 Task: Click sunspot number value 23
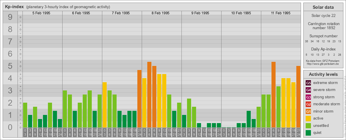(334, 41)
